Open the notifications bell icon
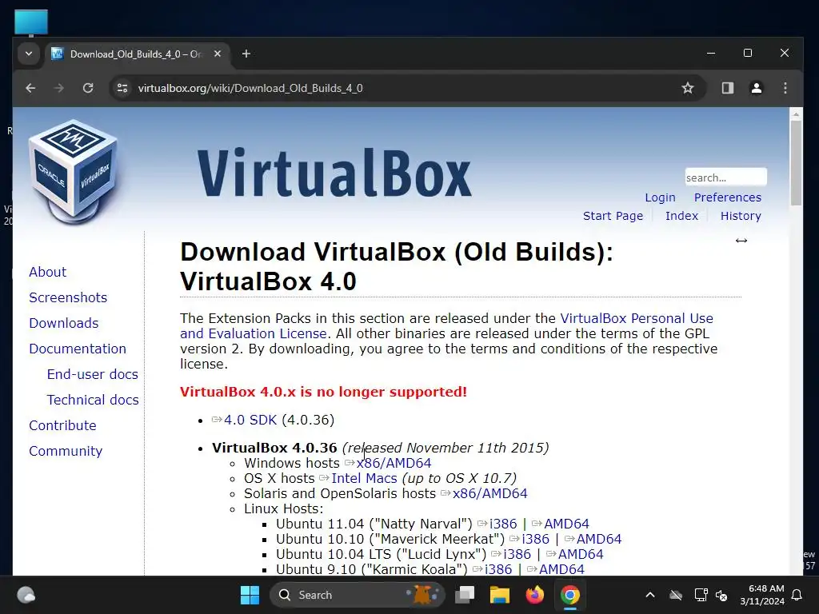Image resolution: width=819 pixels, height=614 pixels. (x=797, y=595)
